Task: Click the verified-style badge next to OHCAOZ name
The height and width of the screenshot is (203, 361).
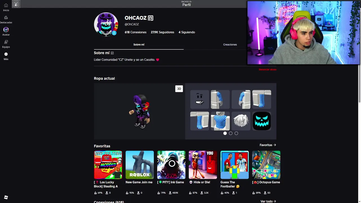Action: point(151,18)
